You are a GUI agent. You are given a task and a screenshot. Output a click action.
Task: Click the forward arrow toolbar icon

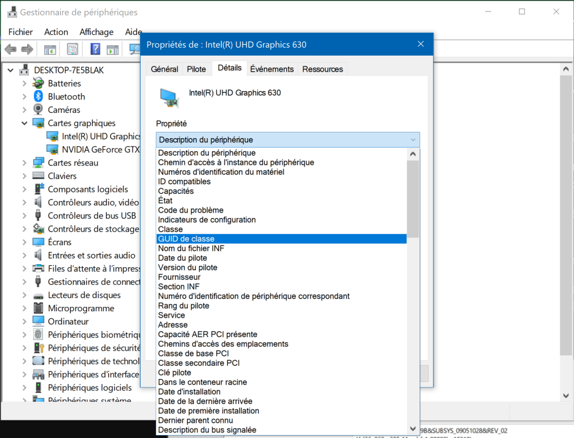click(27, 49)
